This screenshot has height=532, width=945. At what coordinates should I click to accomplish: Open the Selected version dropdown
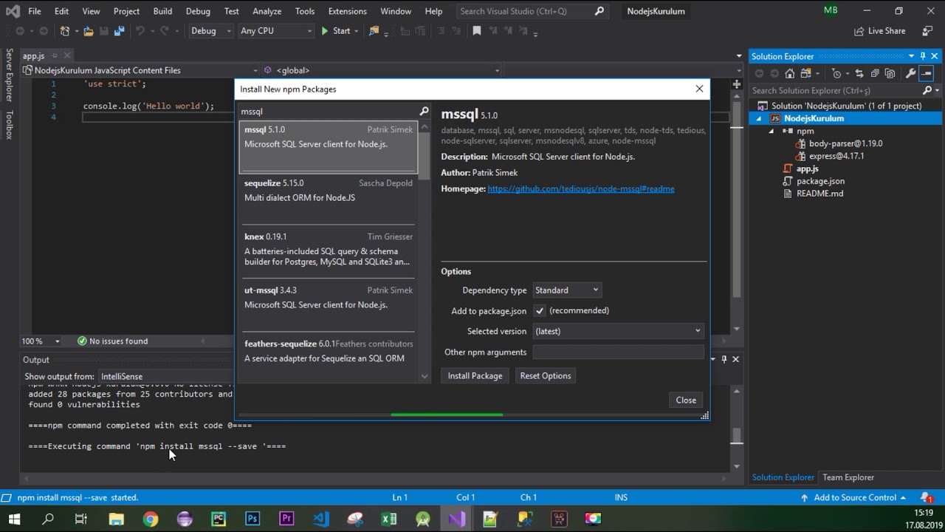pyautogui.click(x=618, y=331)
